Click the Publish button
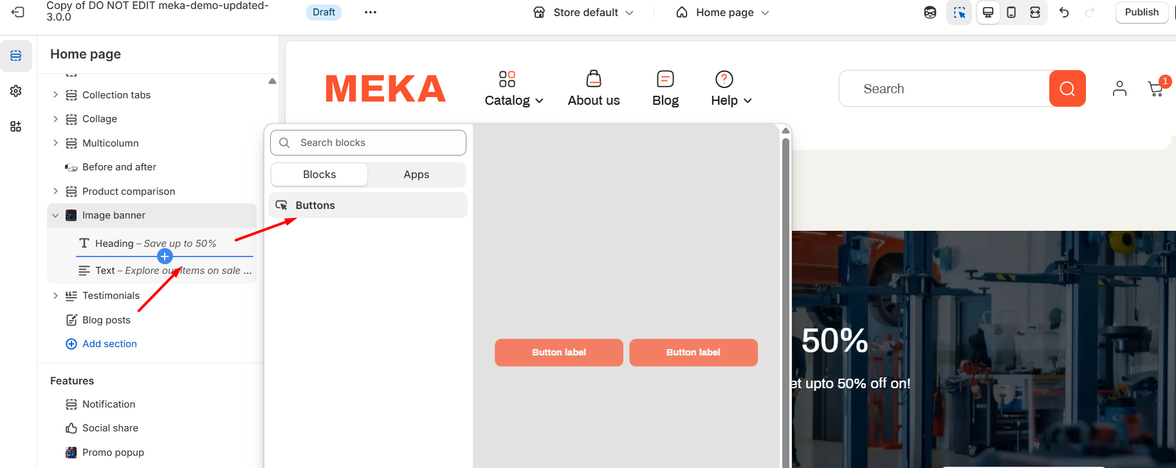This screenshot has width=1176, height=468. (x=1142, y=12)
